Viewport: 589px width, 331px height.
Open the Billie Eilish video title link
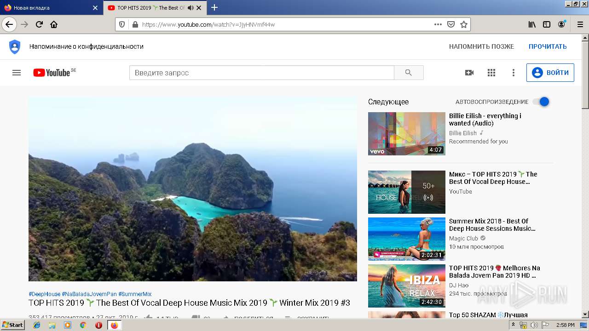pyautogui.click(x=485, y=120)
